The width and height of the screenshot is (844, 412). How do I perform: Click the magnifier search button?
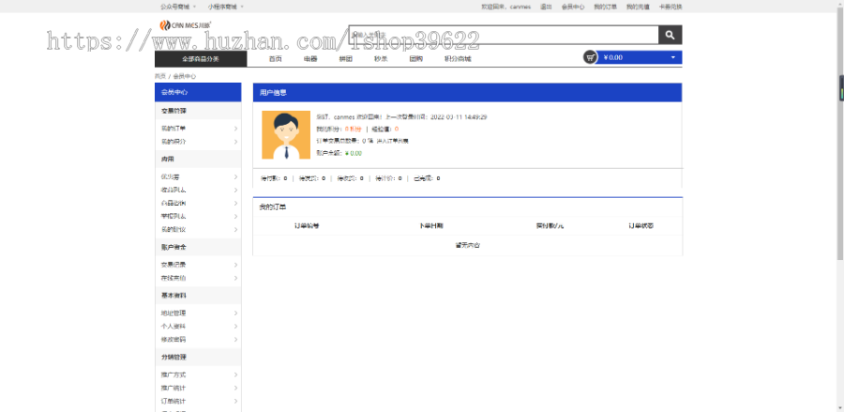click(x=670, y=35)
